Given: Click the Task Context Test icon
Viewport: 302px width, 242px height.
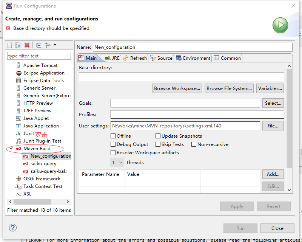Looking at the screenshot, I should pos(18,186).
